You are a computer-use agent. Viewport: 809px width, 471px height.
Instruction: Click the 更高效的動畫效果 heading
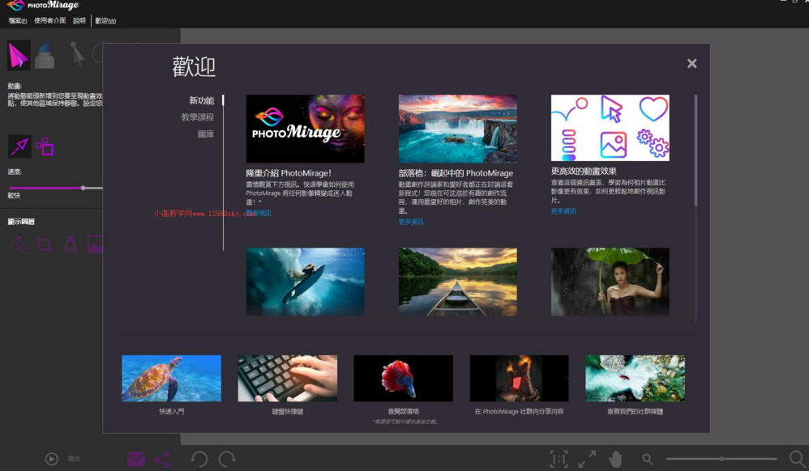click(584, 171)
